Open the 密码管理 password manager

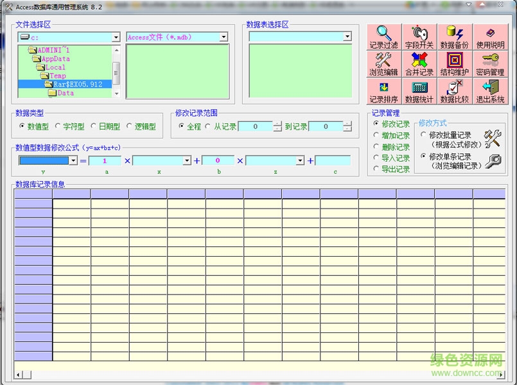[x=490, y=64]
